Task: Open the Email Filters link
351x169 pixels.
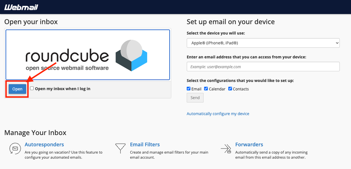Action: 145,144
